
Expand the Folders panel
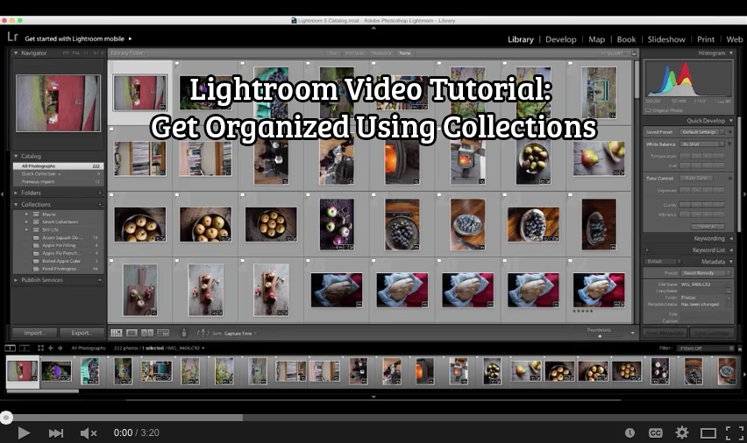16,193
